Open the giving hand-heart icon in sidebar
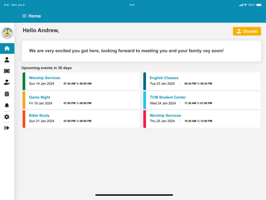 click(7, 82)
